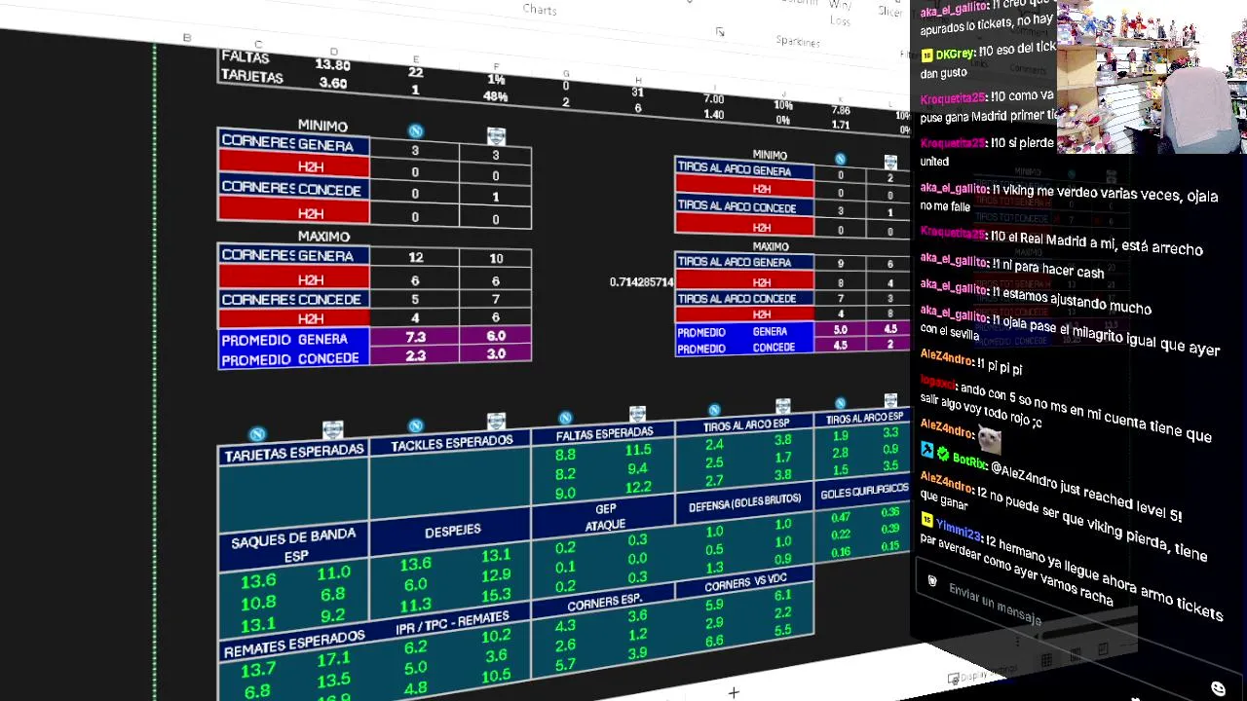Select the Napoli logo above FALTAS ESPERADAS
Image resolution: width=1247 pixels, height=701 pixels.
tap(565, 418)
